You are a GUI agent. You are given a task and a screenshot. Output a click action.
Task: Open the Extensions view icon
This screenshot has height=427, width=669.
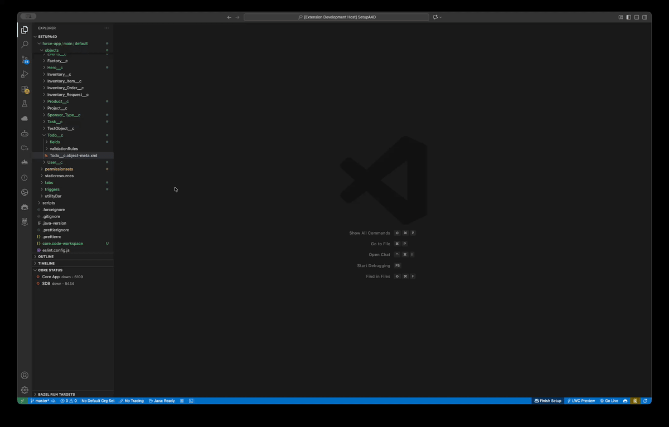[25, 89]
